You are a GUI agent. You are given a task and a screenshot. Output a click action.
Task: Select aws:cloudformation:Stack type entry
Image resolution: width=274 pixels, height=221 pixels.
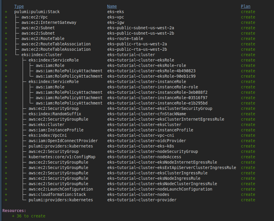click(57, 195)
